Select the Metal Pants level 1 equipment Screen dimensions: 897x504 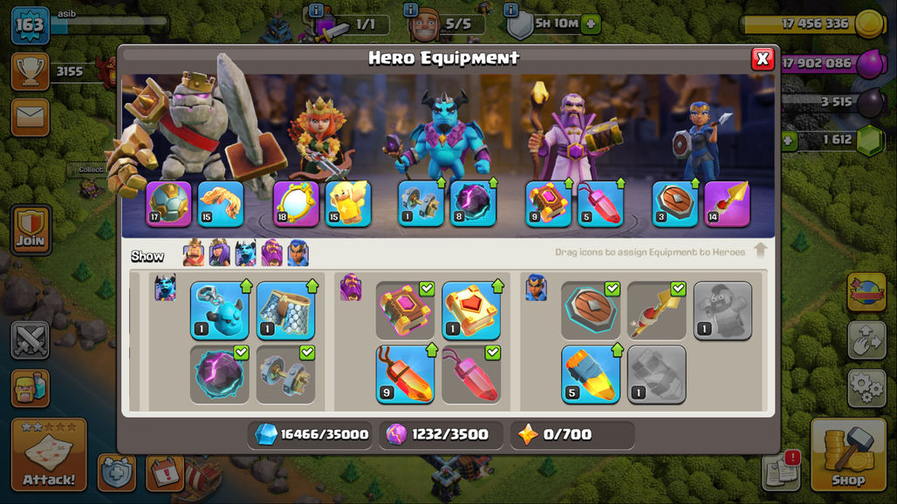285,310
